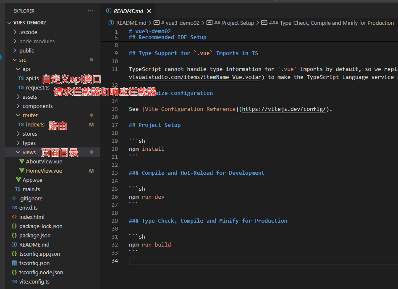Select HomeView.vue file name in tree

pos(44,171)
